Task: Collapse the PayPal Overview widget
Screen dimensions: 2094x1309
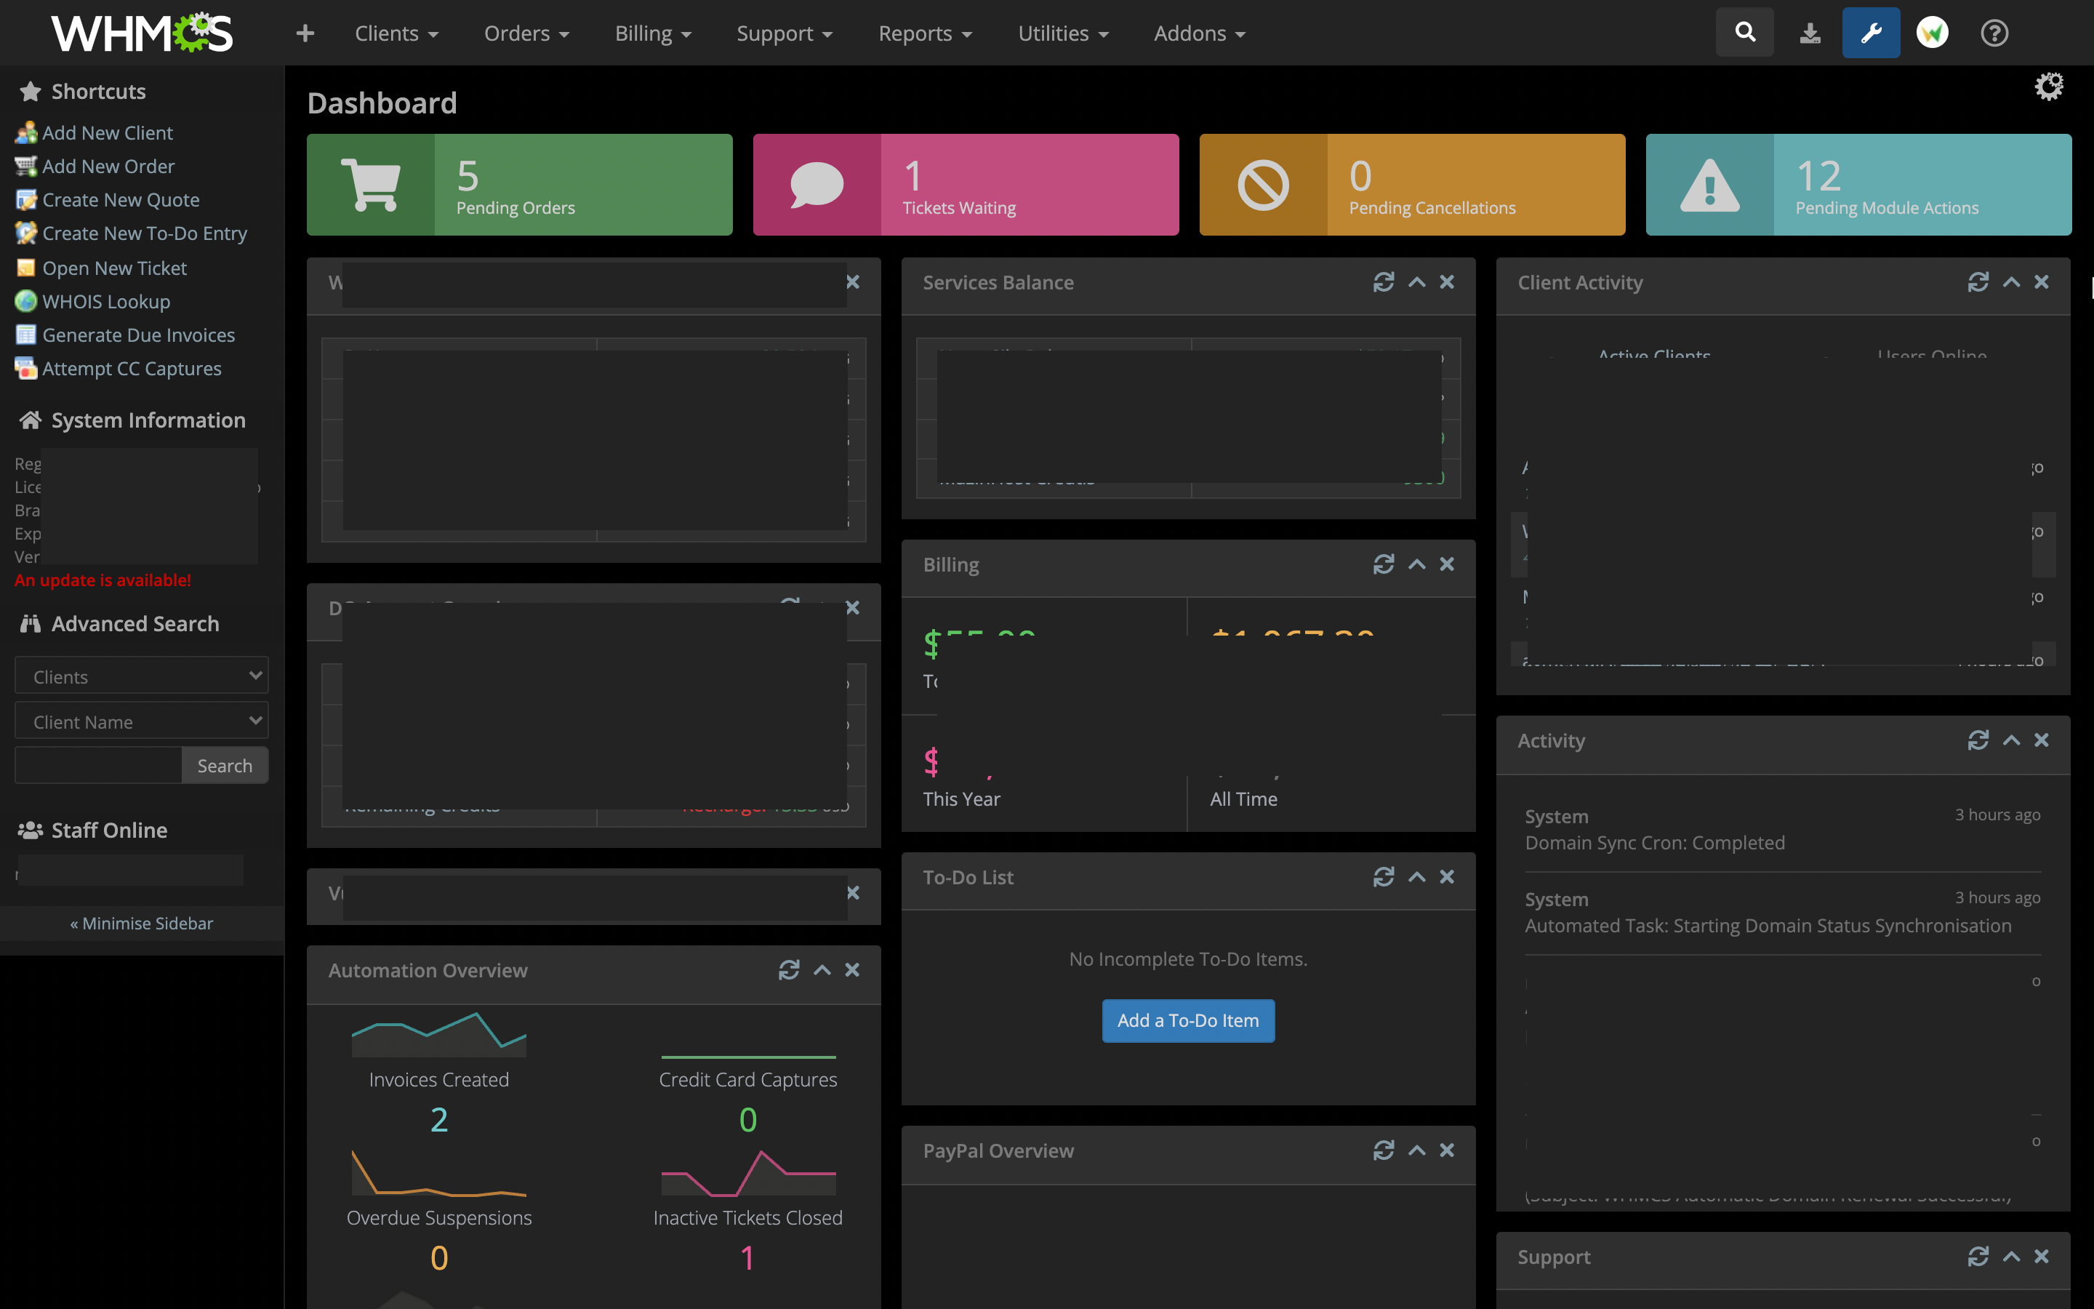Action: pos(1416,1150)
